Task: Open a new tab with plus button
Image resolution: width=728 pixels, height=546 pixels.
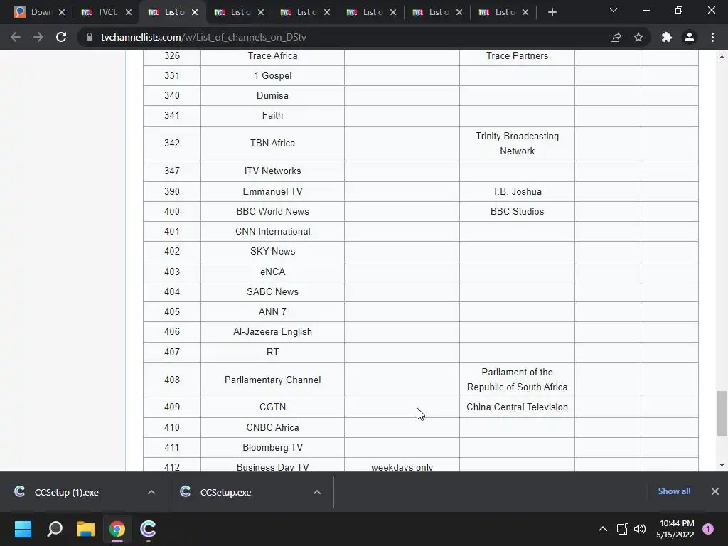Action: point(552,13)
